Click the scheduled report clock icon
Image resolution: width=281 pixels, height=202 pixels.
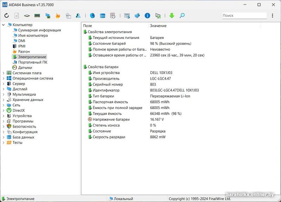pos(113,15)
